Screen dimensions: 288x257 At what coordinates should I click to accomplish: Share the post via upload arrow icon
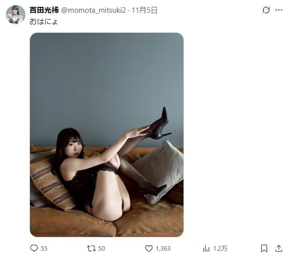coord(279,248)
